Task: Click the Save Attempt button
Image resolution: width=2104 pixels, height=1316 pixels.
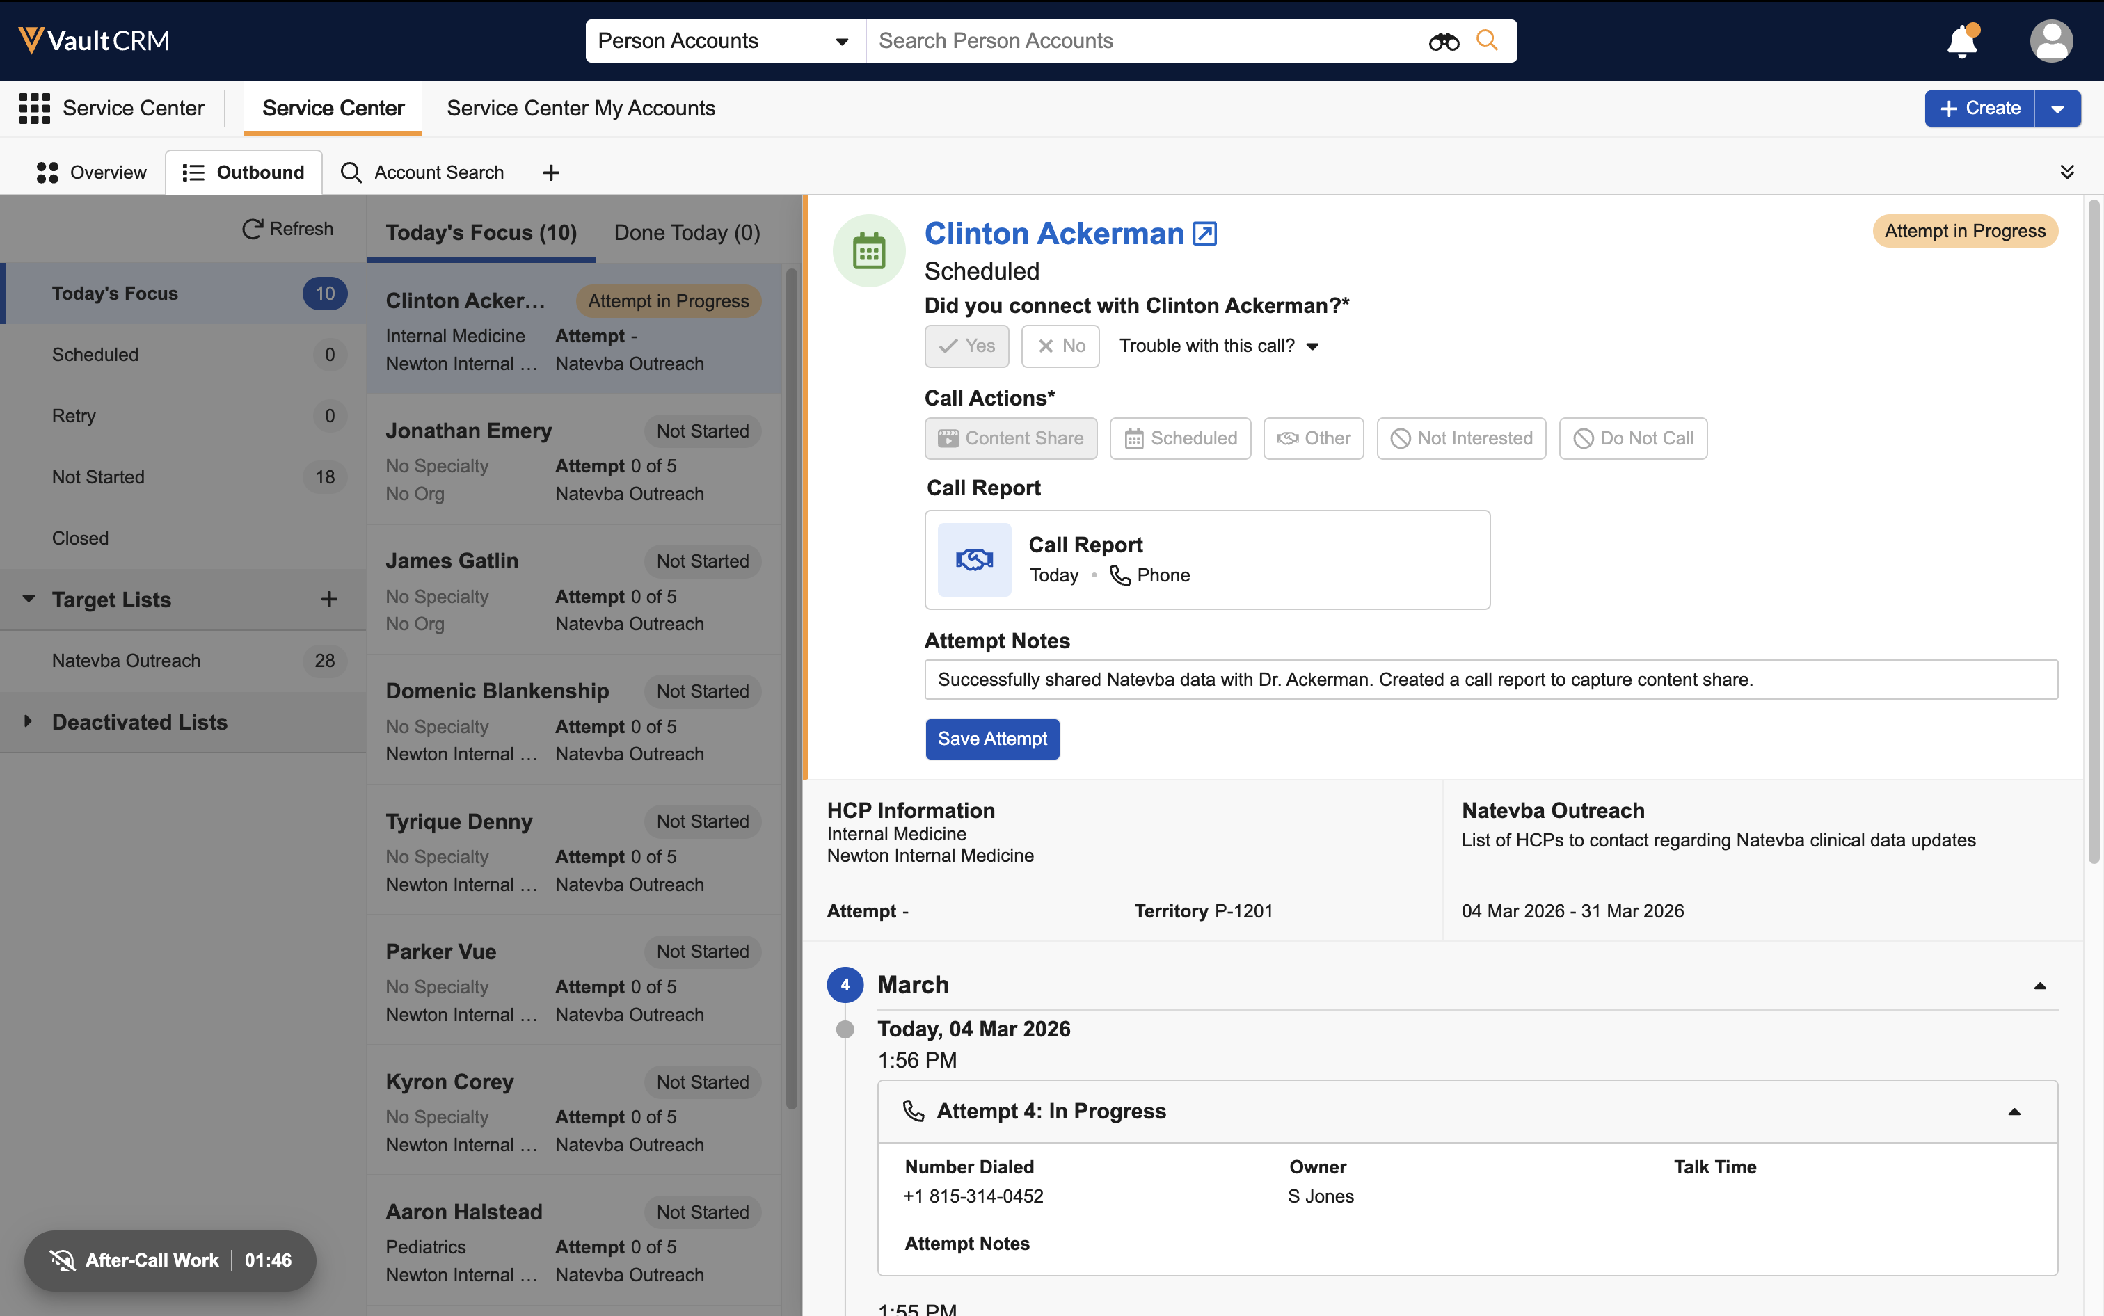Action: 991,738
